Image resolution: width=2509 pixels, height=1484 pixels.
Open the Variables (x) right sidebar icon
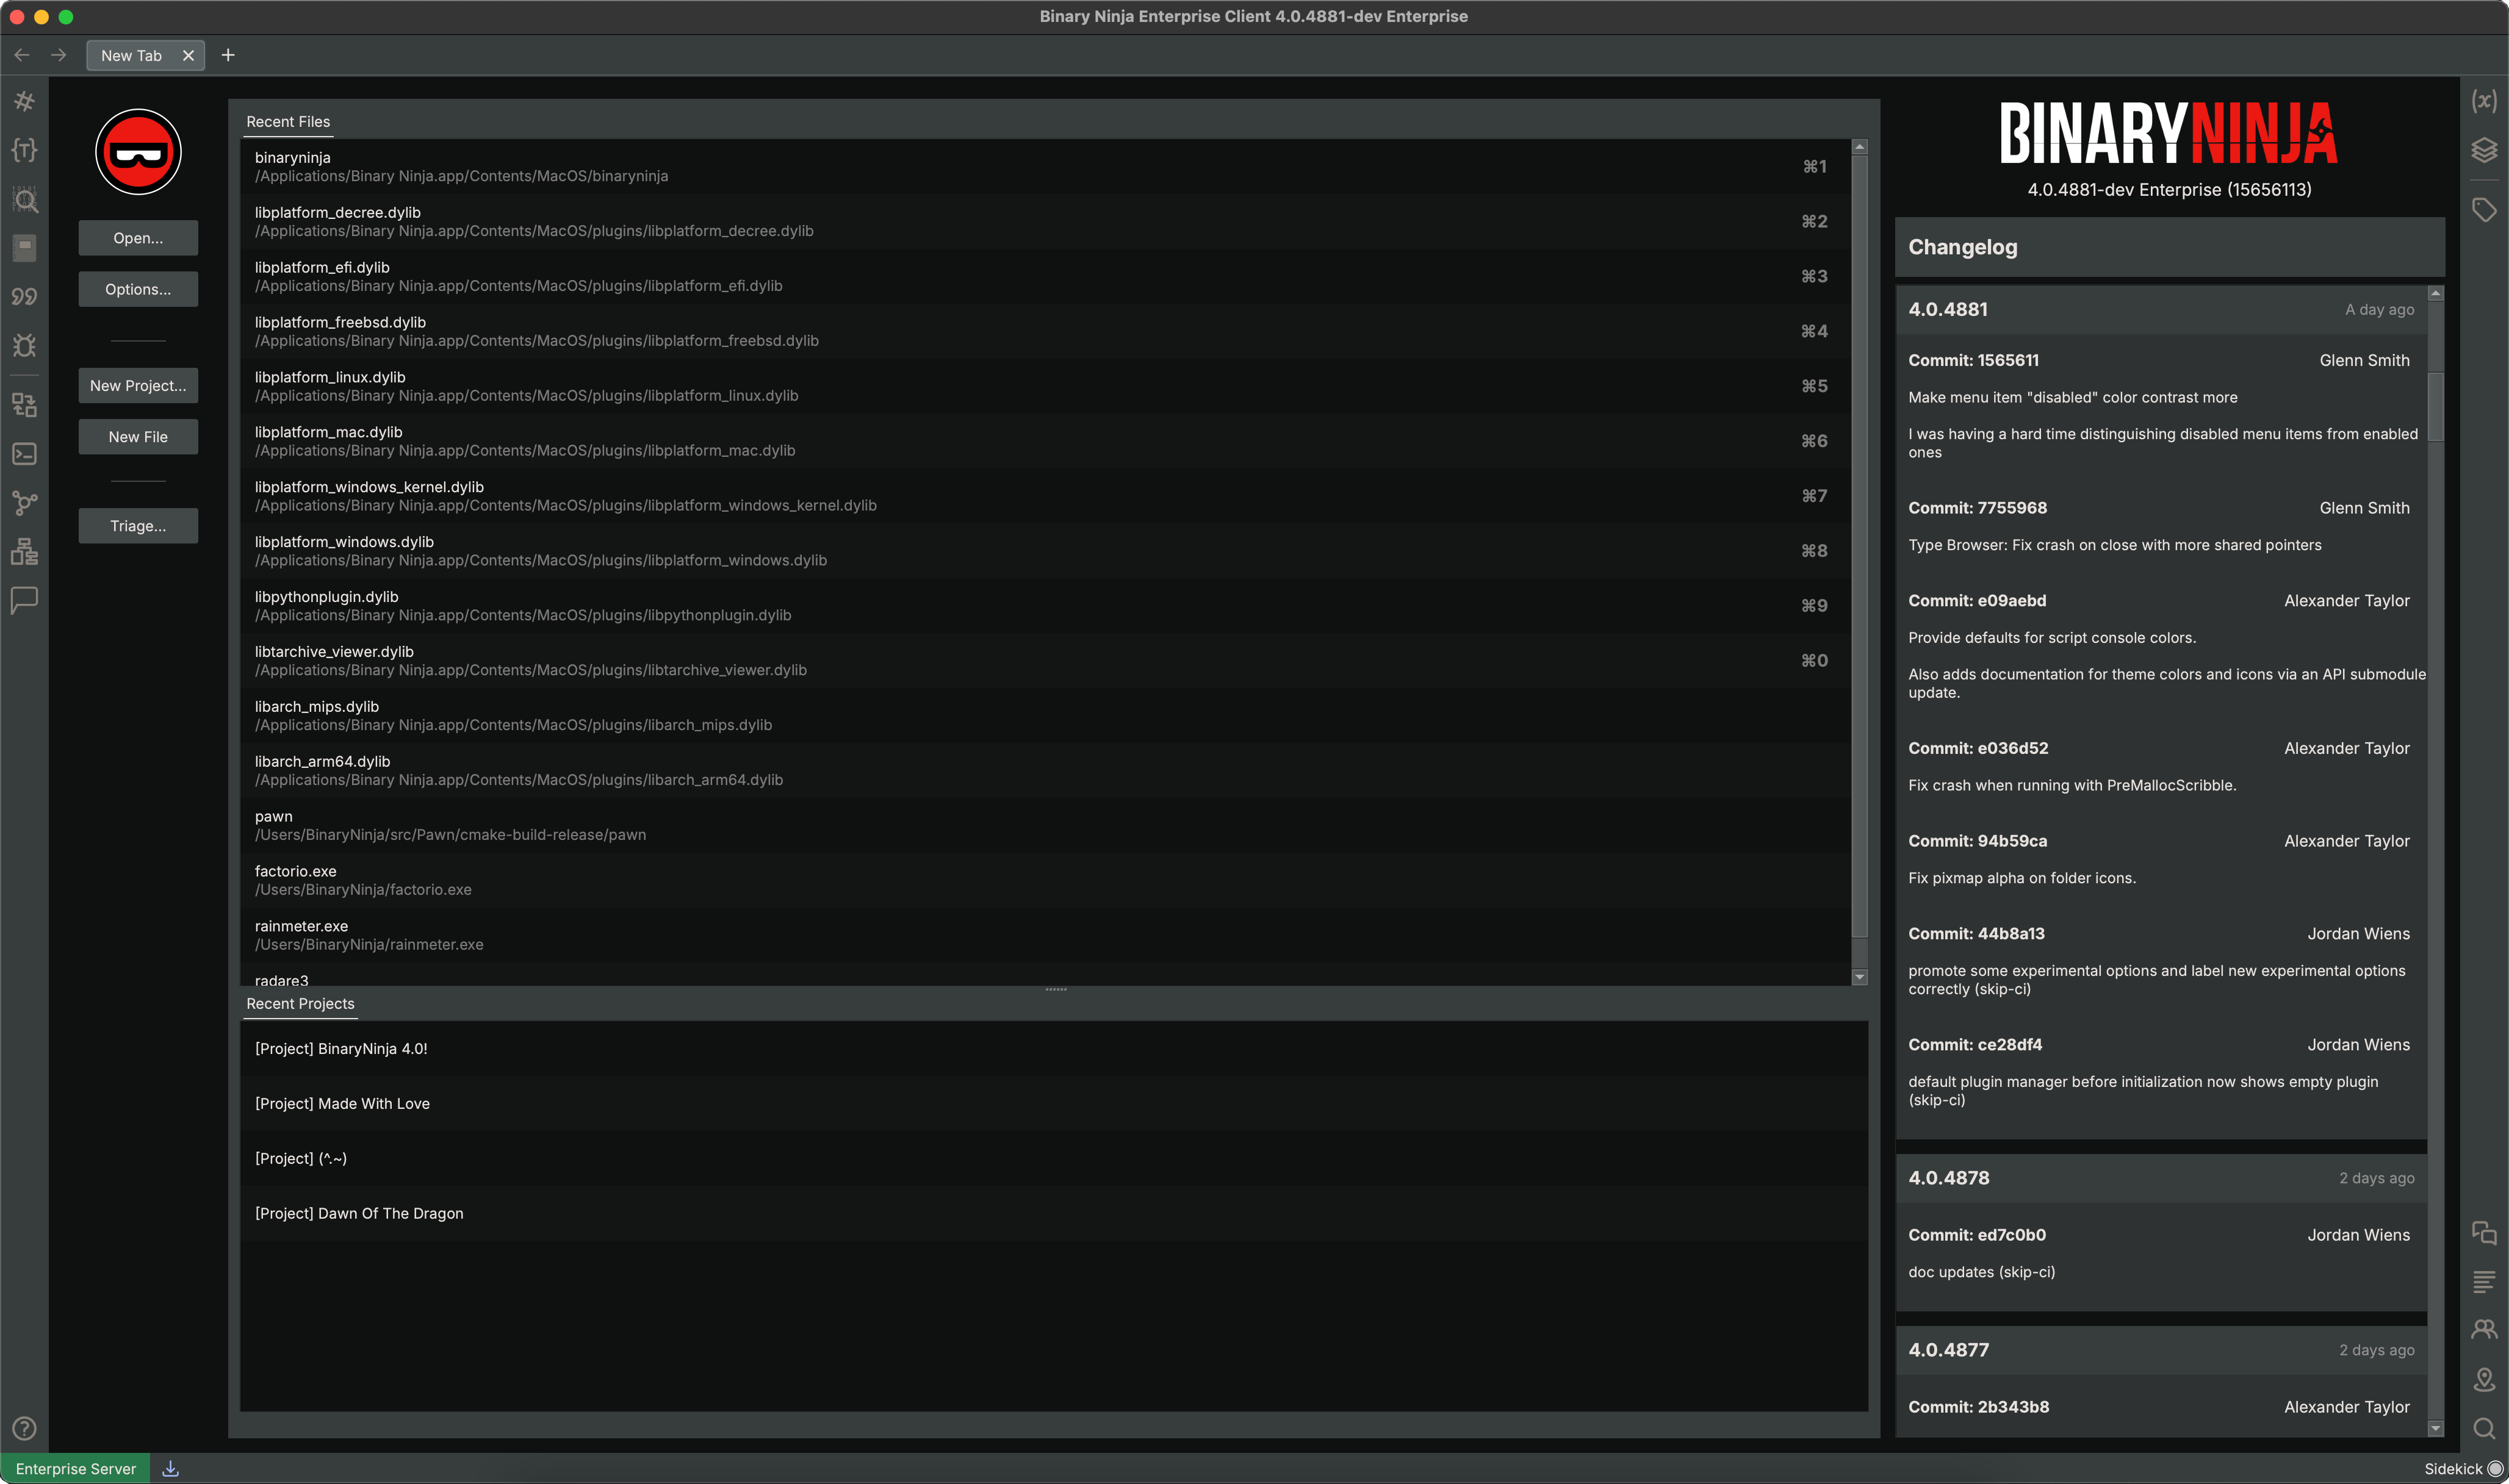pyautogui.click(x=2484, y=101)
